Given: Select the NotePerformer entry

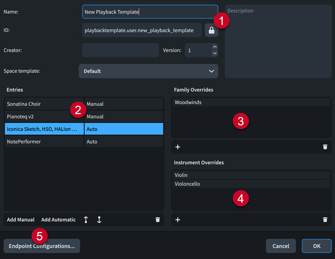Looking at the screenshot, I should pos(44,141).
